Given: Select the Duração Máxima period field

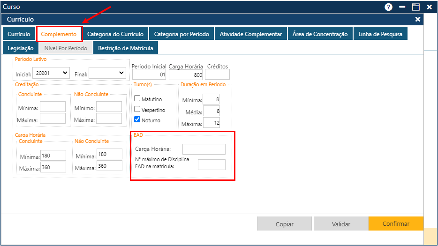Looking at the screenshot, I should click(211, 123).
